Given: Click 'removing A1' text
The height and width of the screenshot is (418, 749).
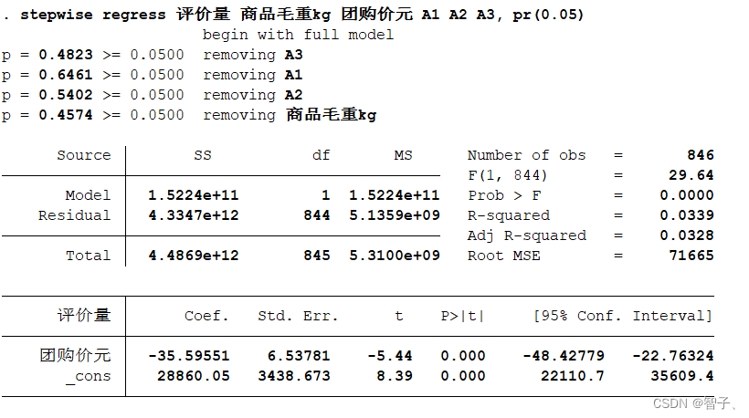Looking at the screenshot, I should click(x=253, y=76).
